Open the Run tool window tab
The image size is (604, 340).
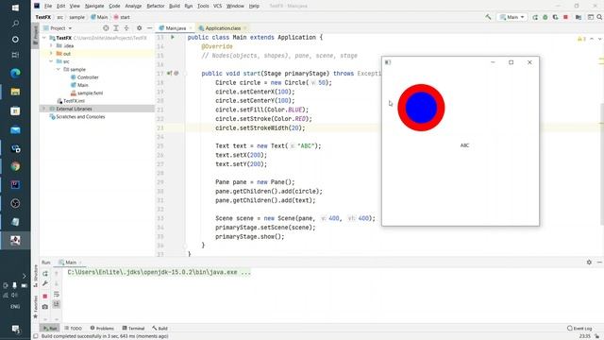pyautogui.click(x=50, y=329)
